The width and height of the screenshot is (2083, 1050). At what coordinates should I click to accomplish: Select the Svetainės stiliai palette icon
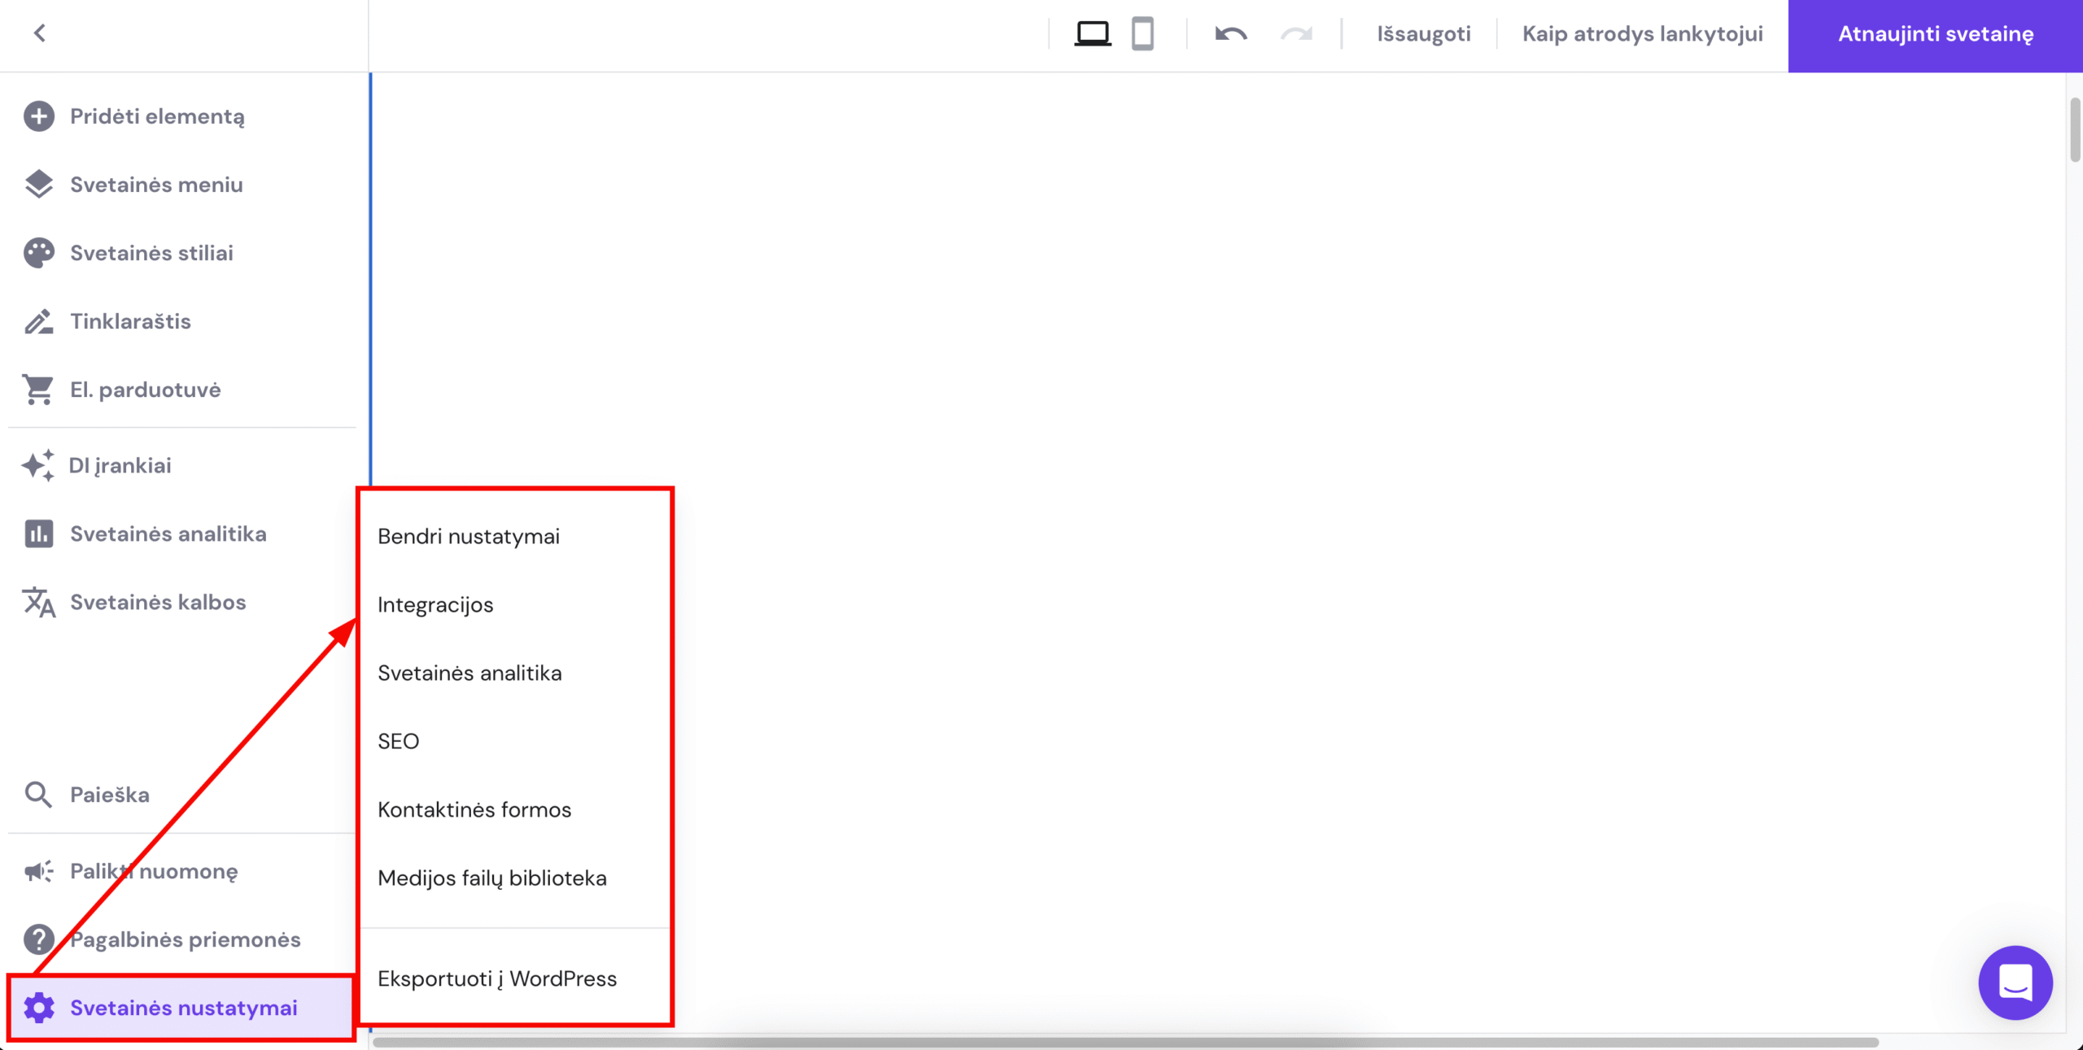[38, 252]
